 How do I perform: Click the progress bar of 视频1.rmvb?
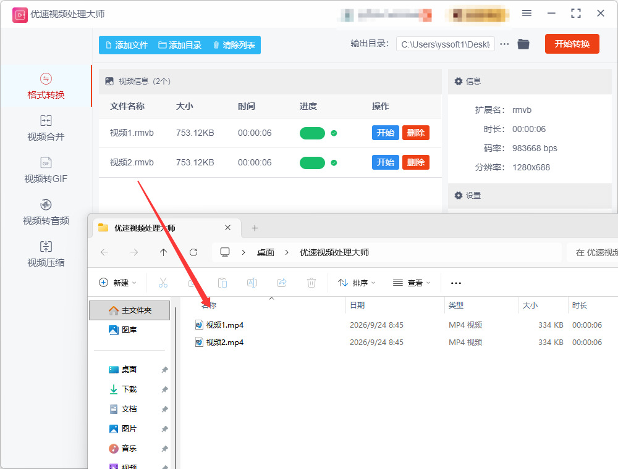point(312,133)
